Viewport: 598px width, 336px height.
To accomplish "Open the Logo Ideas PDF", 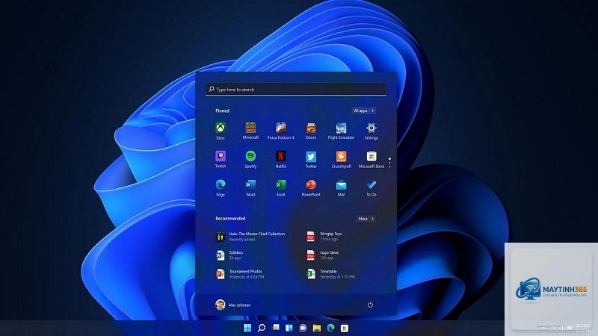I will [323, 255].
